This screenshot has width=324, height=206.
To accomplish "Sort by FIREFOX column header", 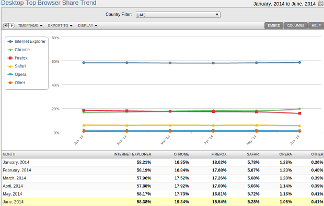I will pos(219,154).
